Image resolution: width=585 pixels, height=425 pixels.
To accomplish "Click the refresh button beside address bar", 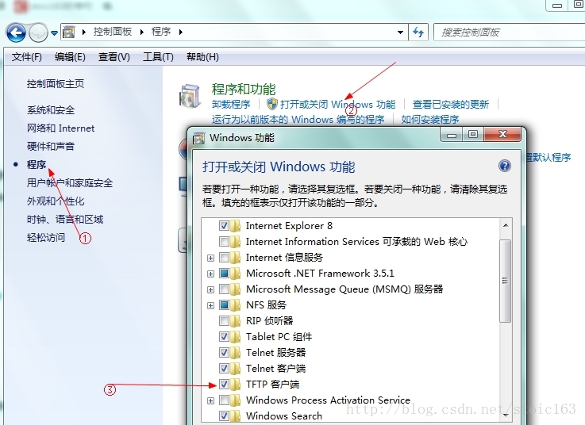I will [x=418, y=33].
